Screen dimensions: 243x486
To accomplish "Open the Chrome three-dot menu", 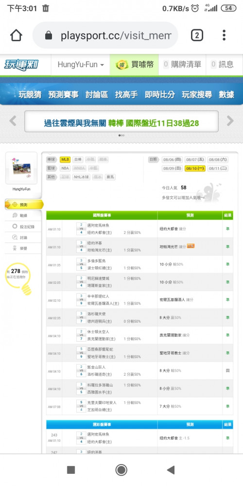I will click(224, 35).
